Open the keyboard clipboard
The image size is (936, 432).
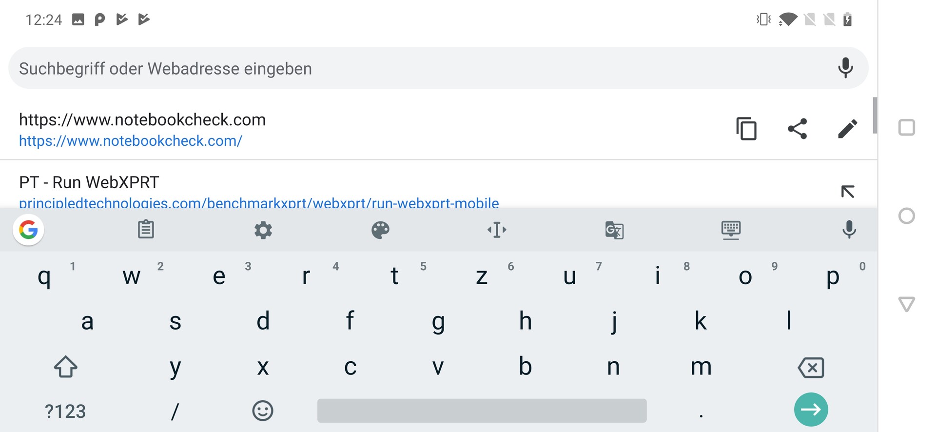pos(146,230)
